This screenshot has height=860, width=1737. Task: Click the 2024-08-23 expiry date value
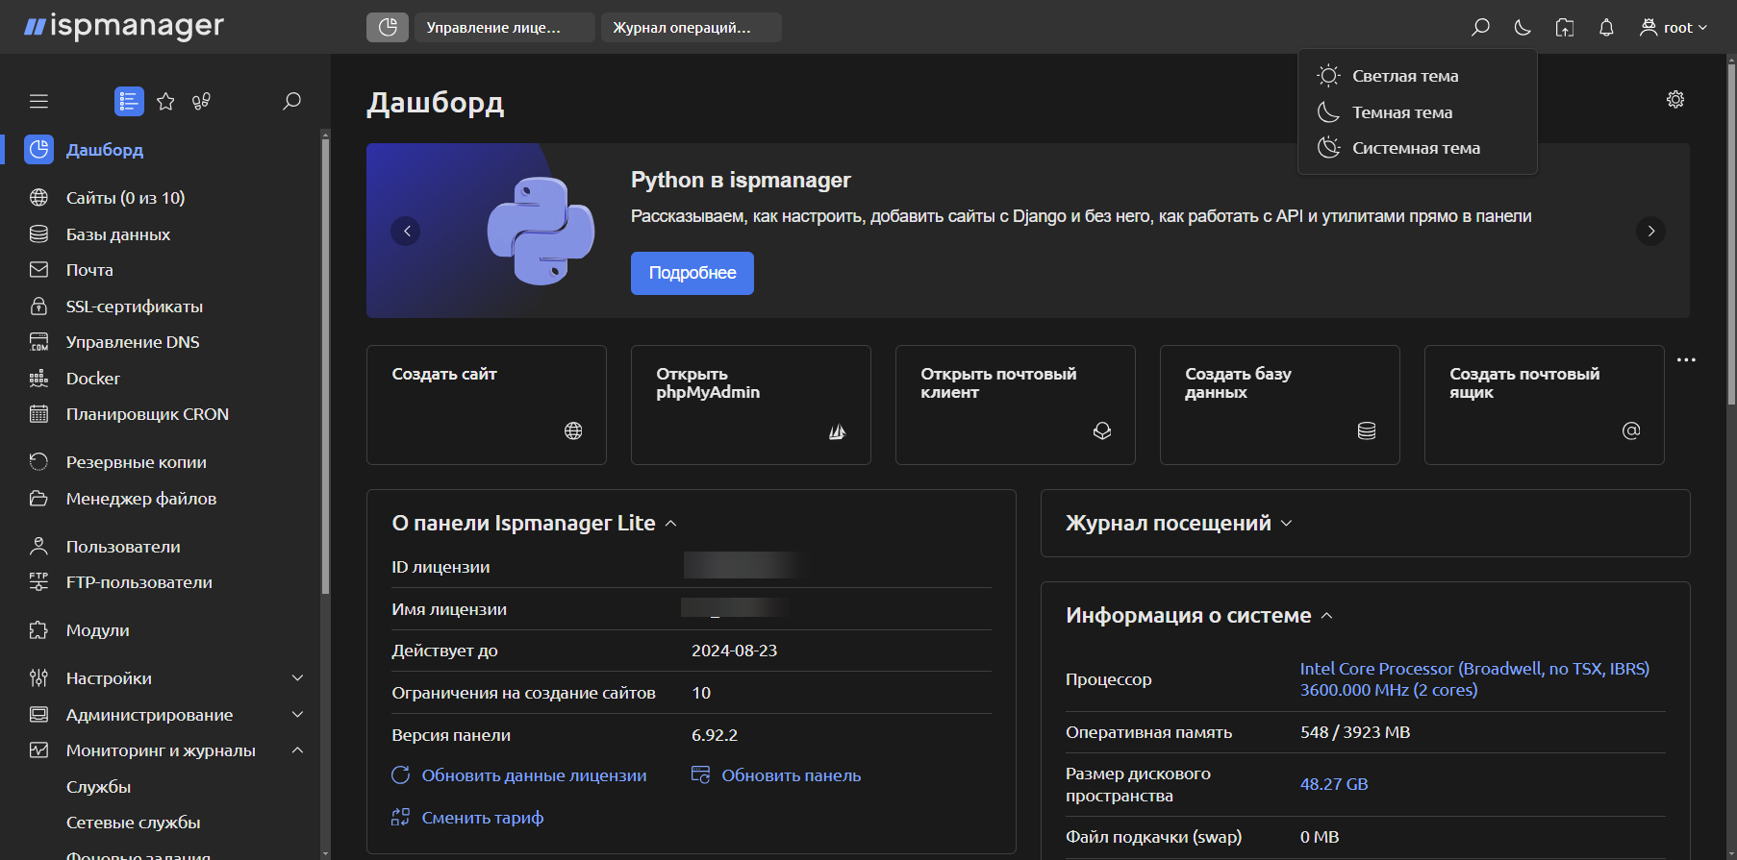(734, 651)
